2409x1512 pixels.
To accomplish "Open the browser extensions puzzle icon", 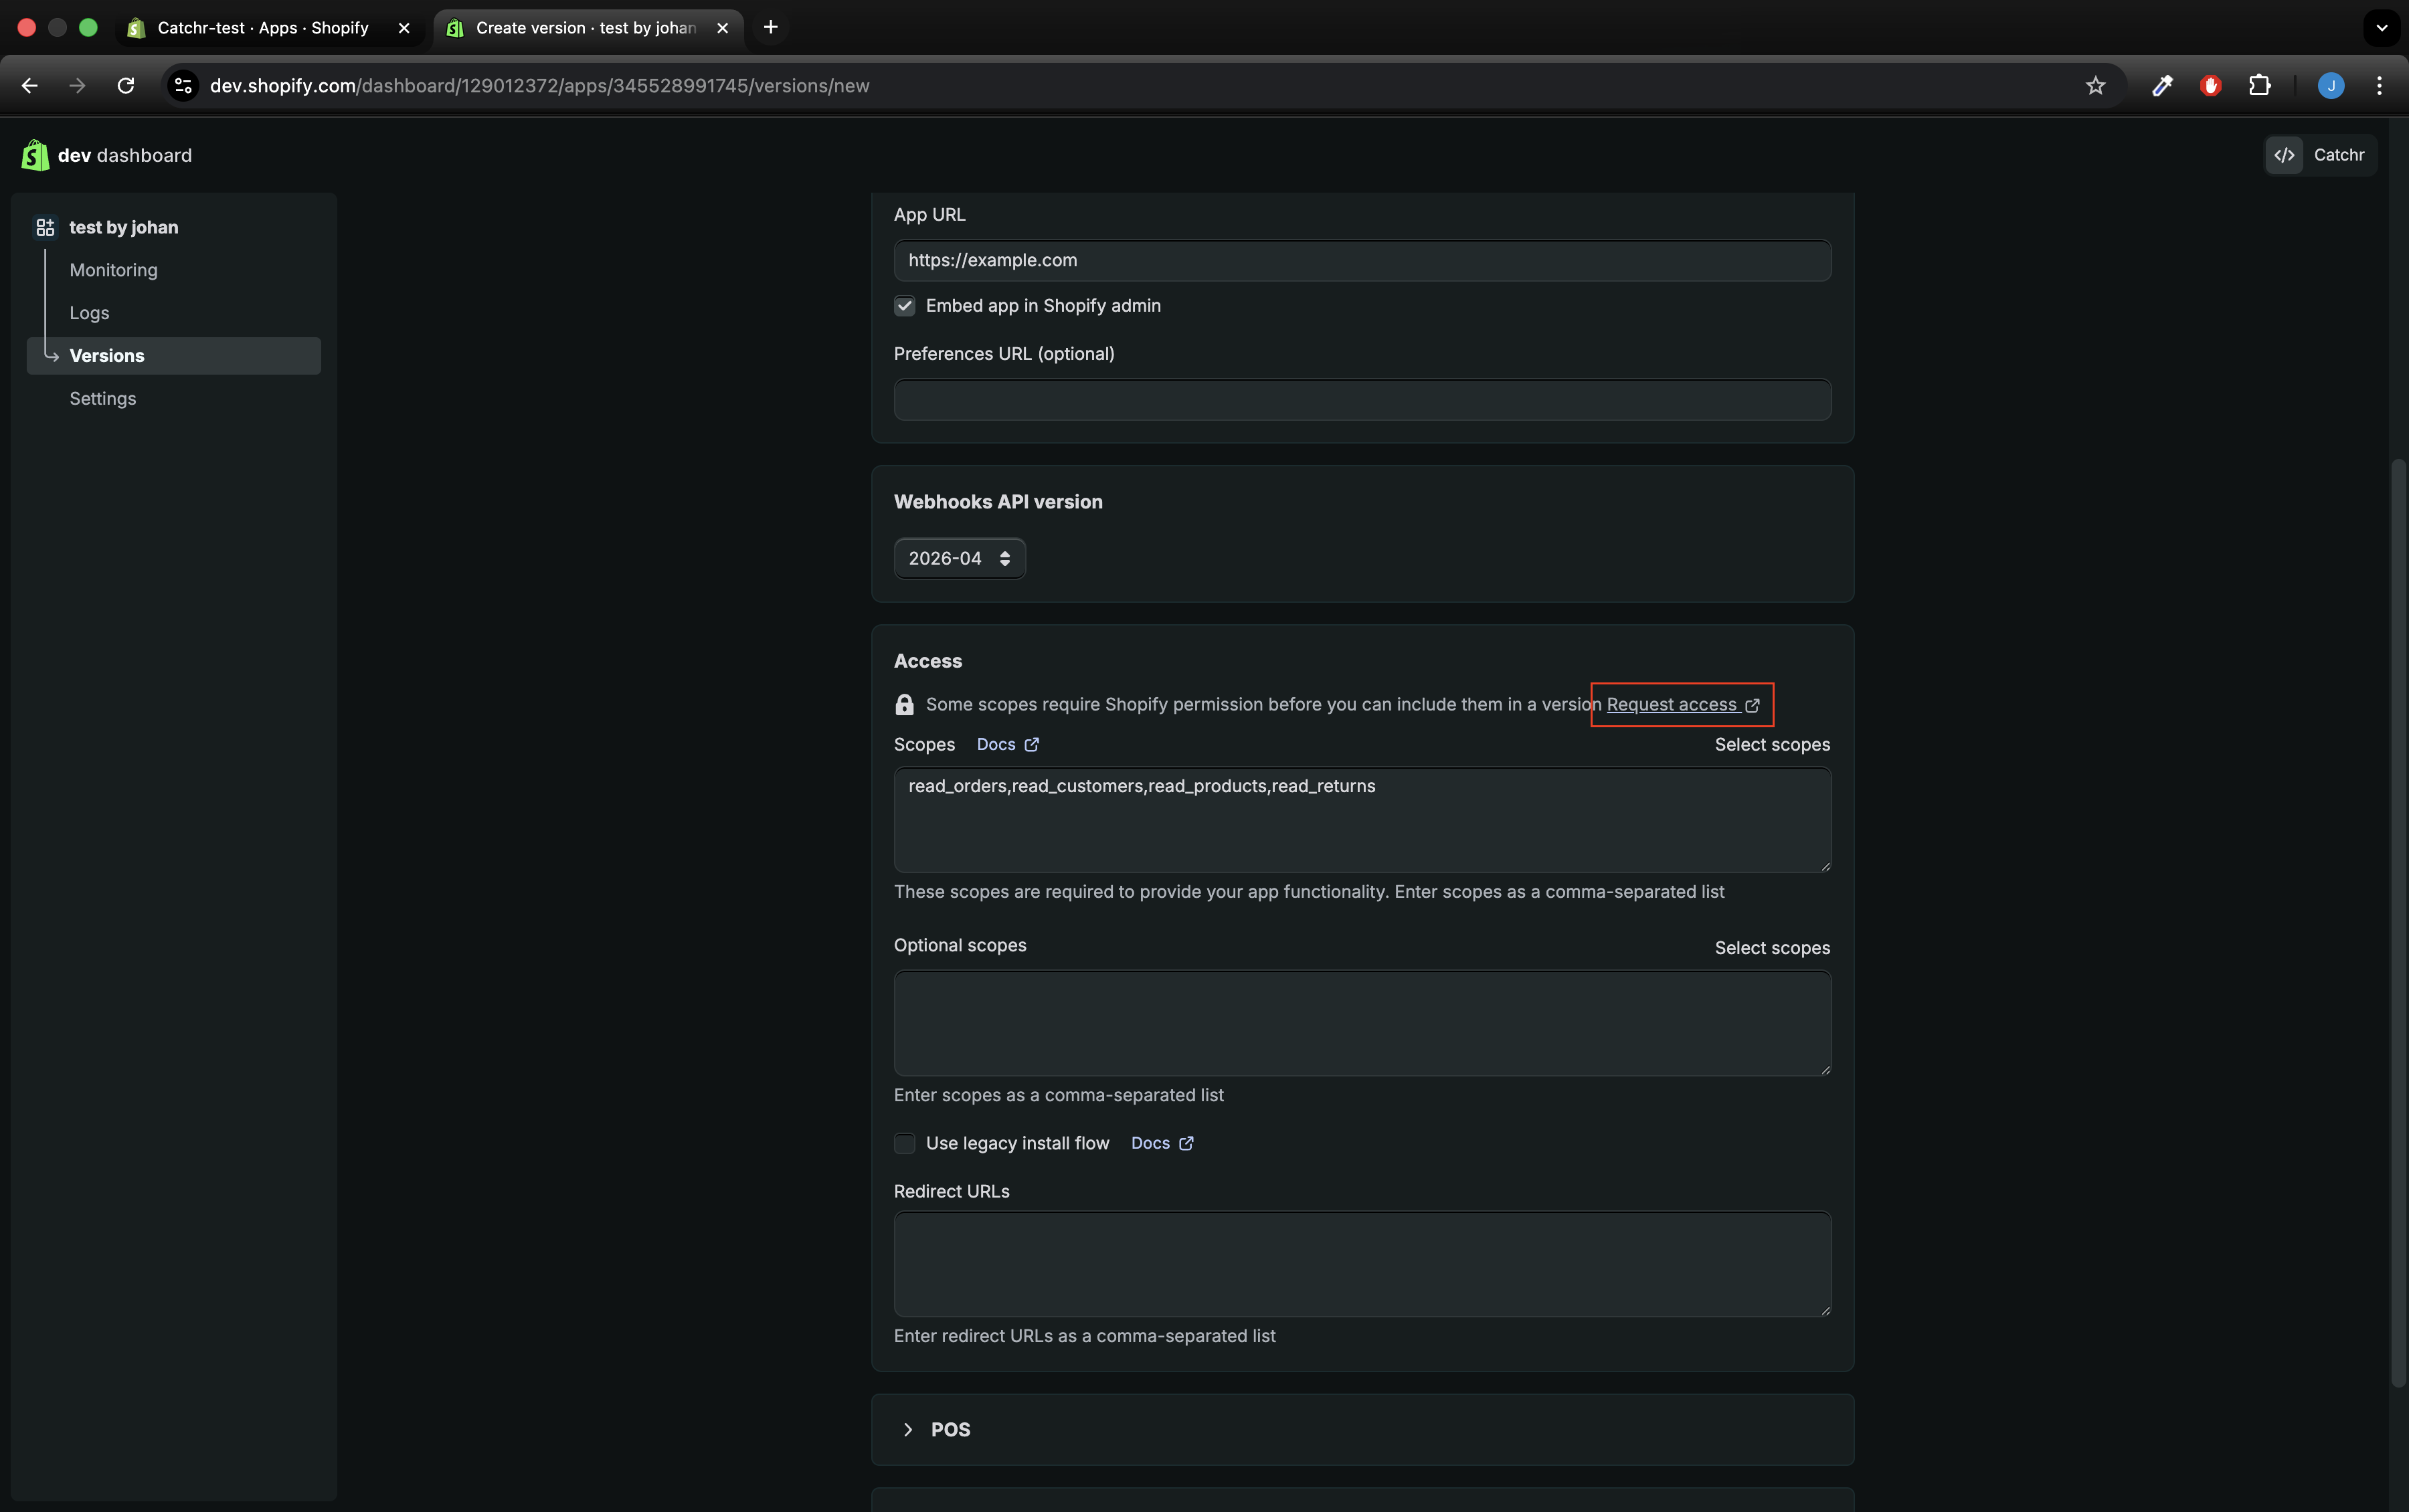I will pyautogui.click(x=2259, y=86).
